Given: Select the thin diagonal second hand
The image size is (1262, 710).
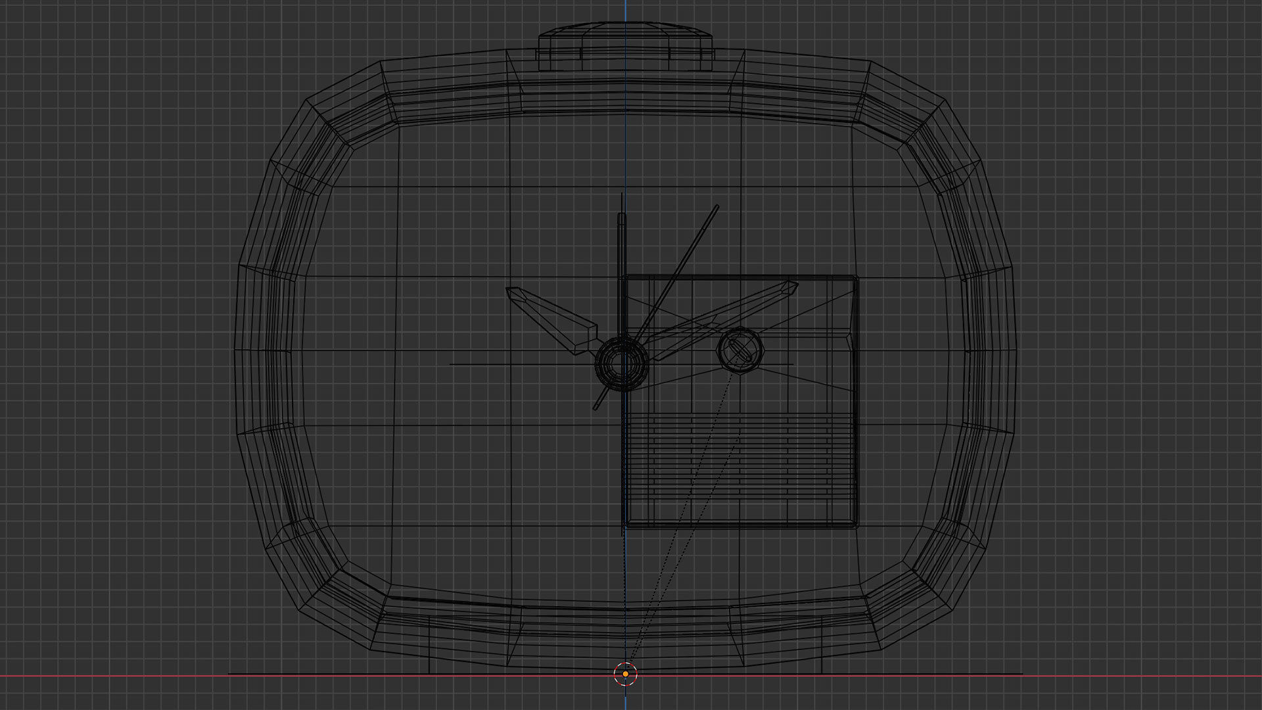Looking at the screenshot, I should click(656, 308).
